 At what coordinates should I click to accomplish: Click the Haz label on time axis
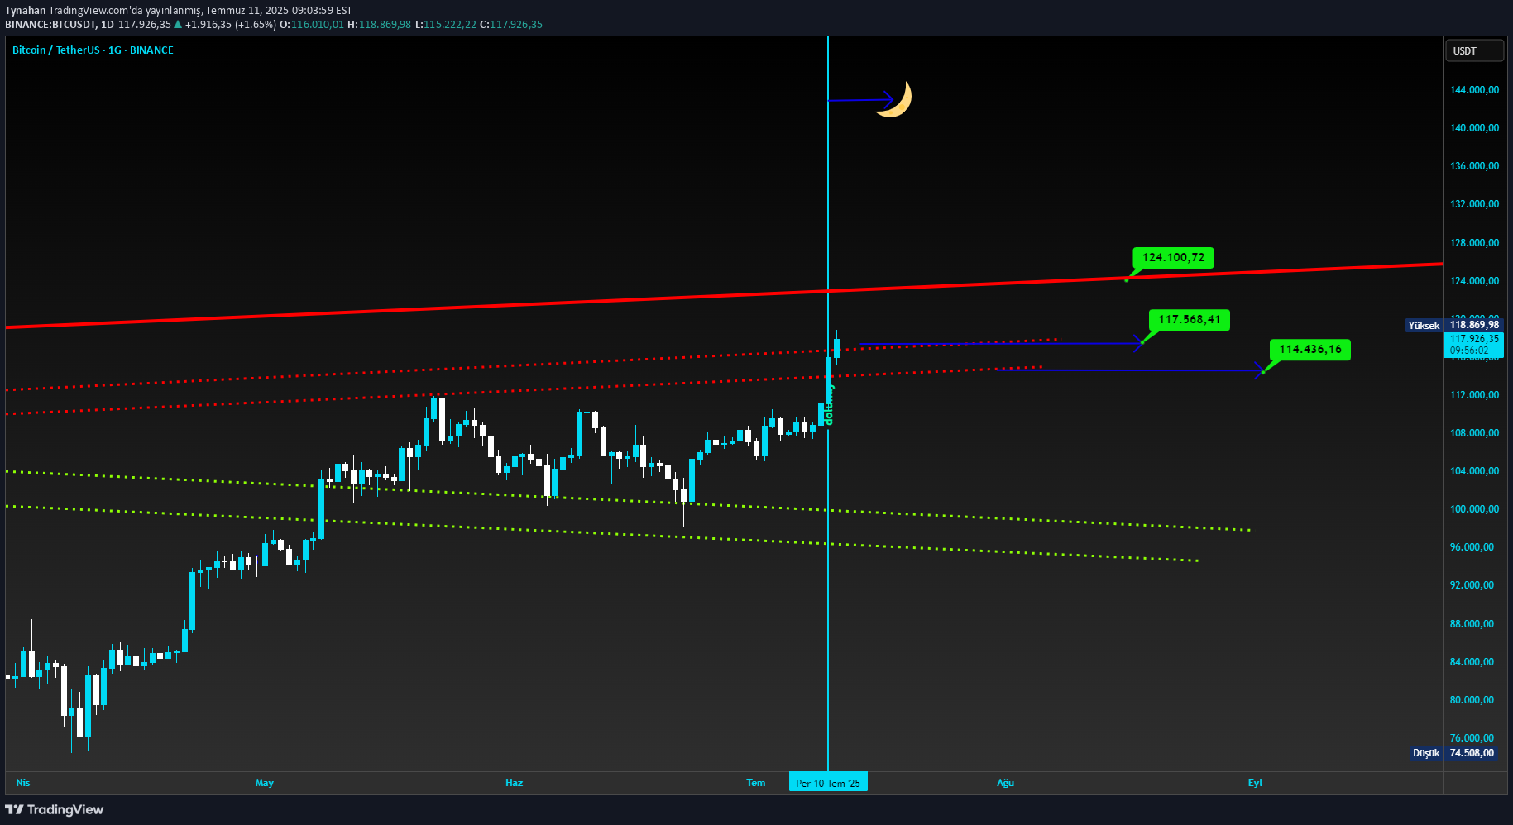pyautogui.click(x=515, y=783)
